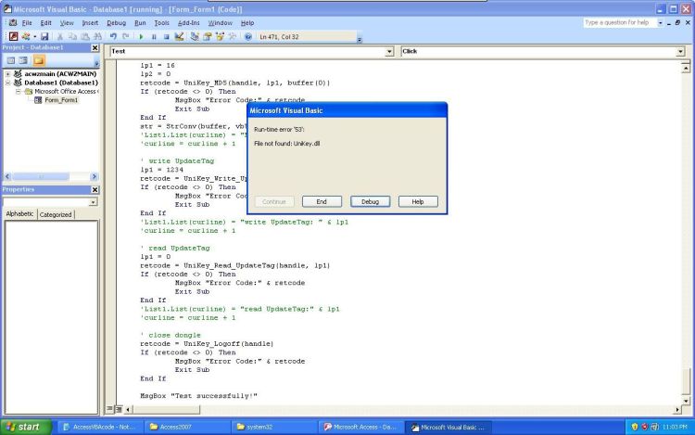The height and width of the screenshot is (435, 695).
Task: Click the Redo arrow toolbar icon
Action: click(126, 36)
